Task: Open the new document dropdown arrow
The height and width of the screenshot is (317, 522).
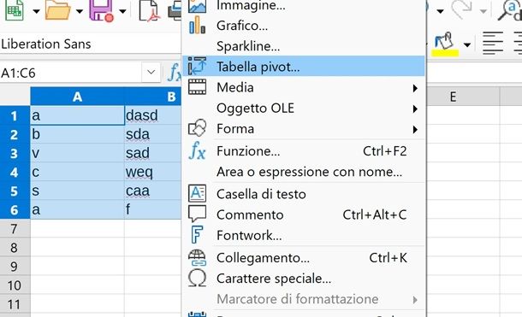Action: click(36, 12)
